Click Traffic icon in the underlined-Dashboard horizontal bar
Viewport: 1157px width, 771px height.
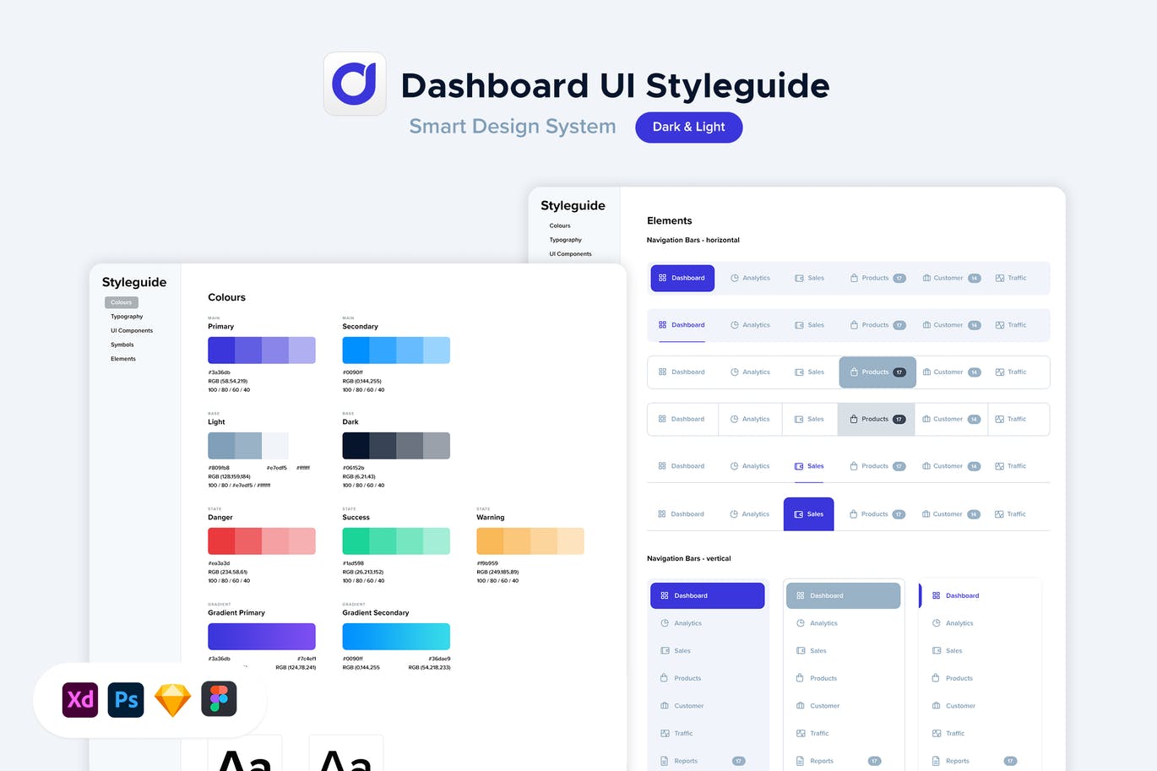1000,325
